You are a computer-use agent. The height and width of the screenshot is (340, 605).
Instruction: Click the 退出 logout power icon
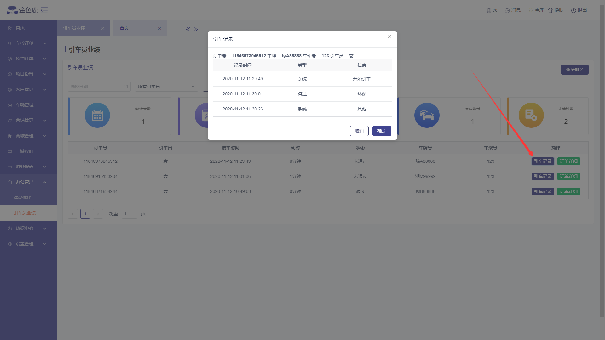[573, 10]
